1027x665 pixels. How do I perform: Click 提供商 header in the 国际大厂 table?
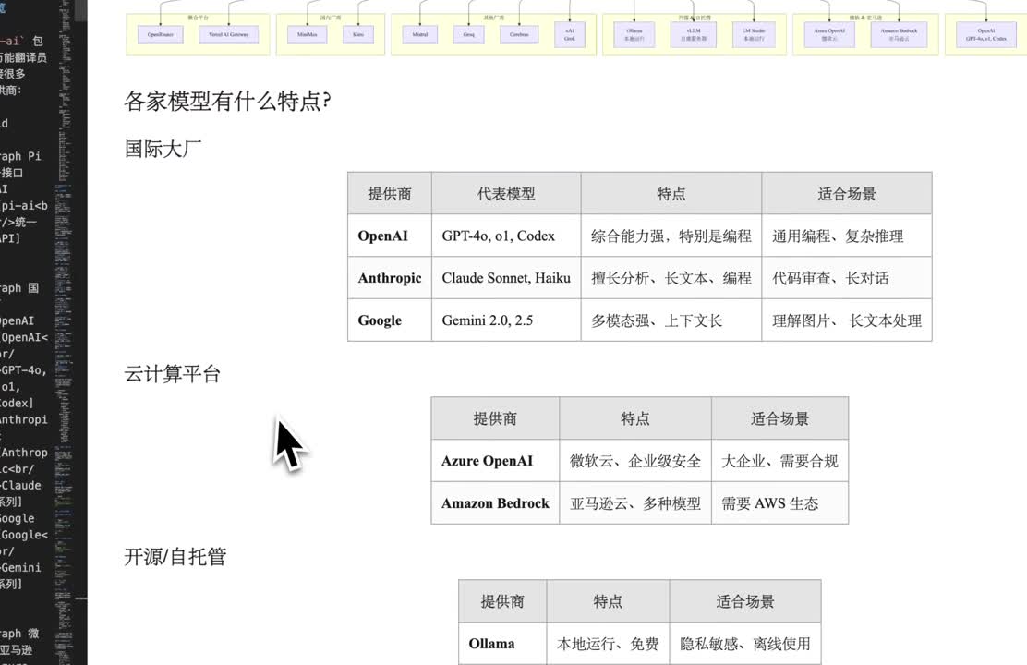click(x=390, y=193)
